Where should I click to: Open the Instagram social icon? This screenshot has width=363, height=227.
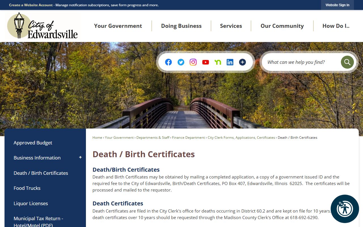[x=193, y=62]
